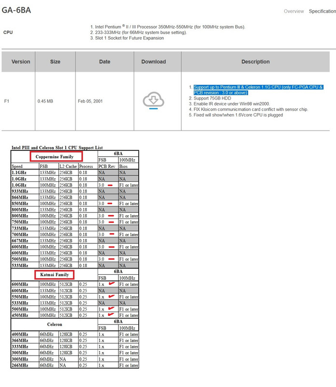Select the 0.45 MB size value
The width and height of the screenshot is (336, 387).
pyautogui.click(x=45, y=101)
